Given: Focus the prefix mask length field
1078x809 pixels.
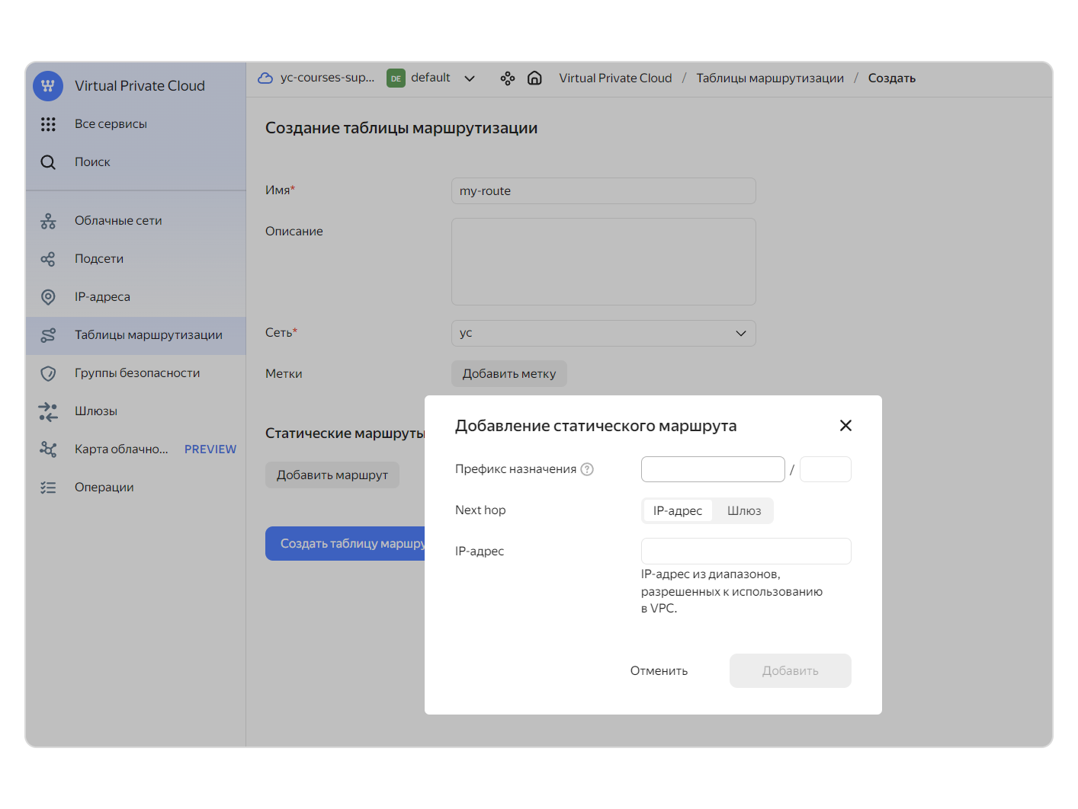Looking at the screenshot, I should [x=826, y=469].
